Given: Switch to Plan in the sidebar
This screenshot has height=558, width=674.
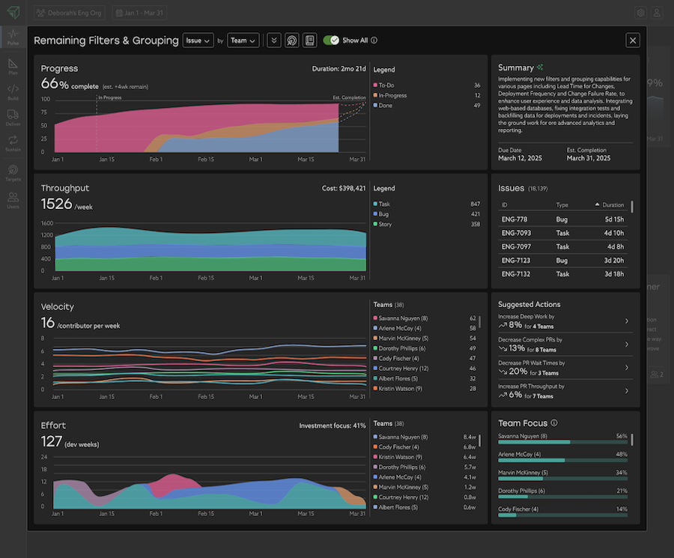Looking at the screenshot, I should click(x=13, y=66).
